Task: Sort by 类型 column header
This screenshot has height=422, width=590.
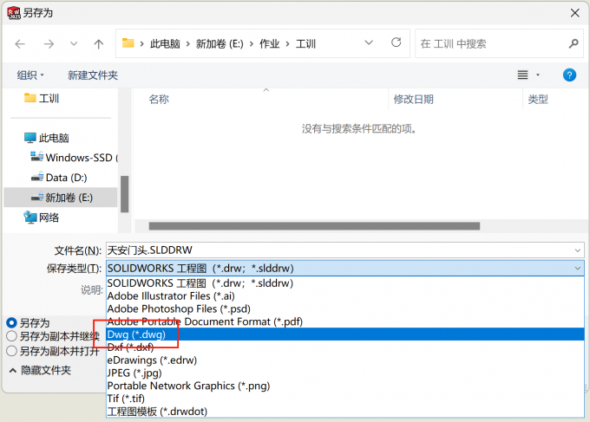Action: [x=538, y=99]
